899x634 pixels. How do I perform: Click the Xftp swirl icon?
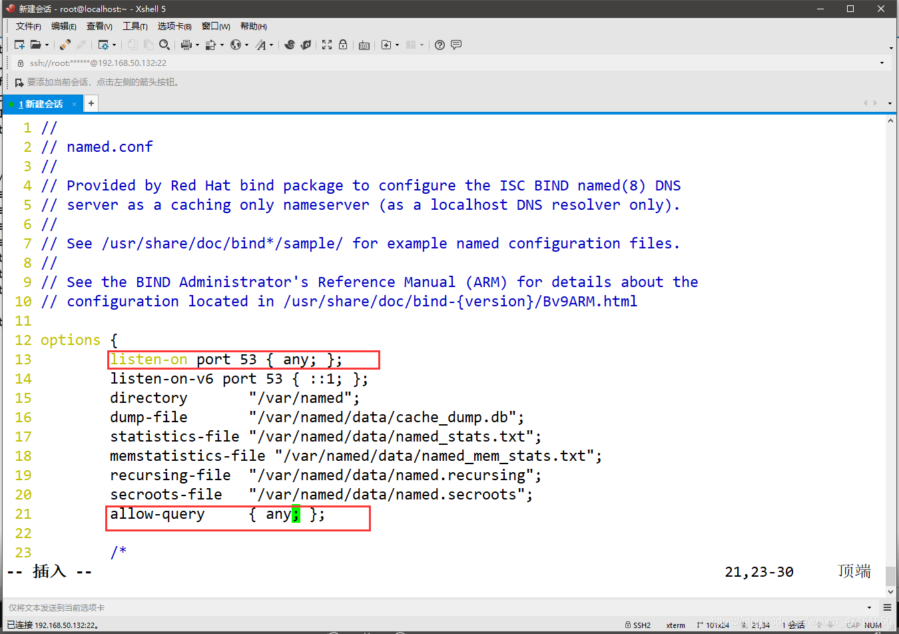click(x=289, y=45)
